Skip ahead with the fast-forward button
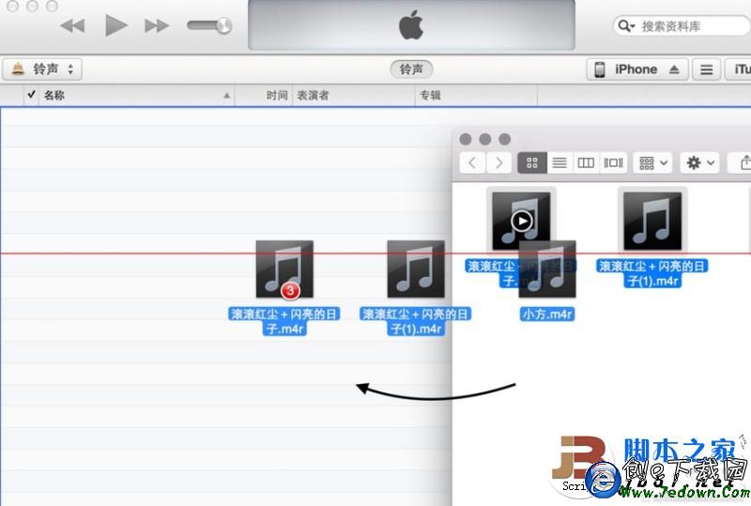Viewport: 751px width, 506px height. (x=157, y=25)
